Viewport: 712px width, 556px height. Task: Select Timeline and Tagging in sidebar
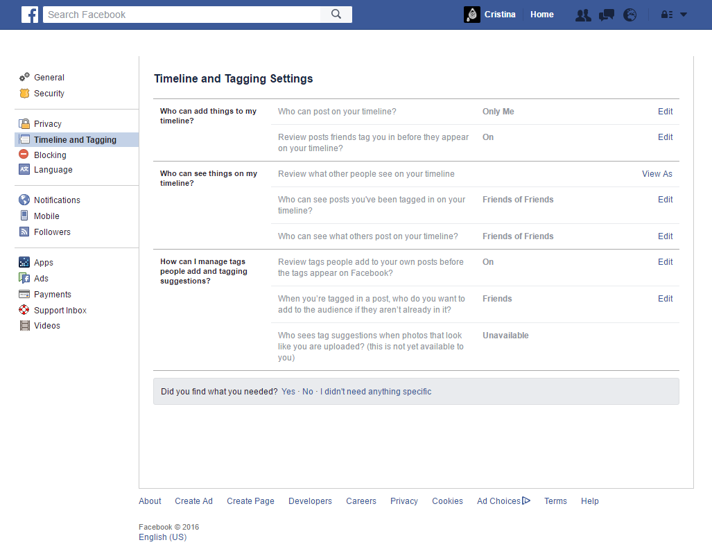pyautogui.click(x=75, y=140)
